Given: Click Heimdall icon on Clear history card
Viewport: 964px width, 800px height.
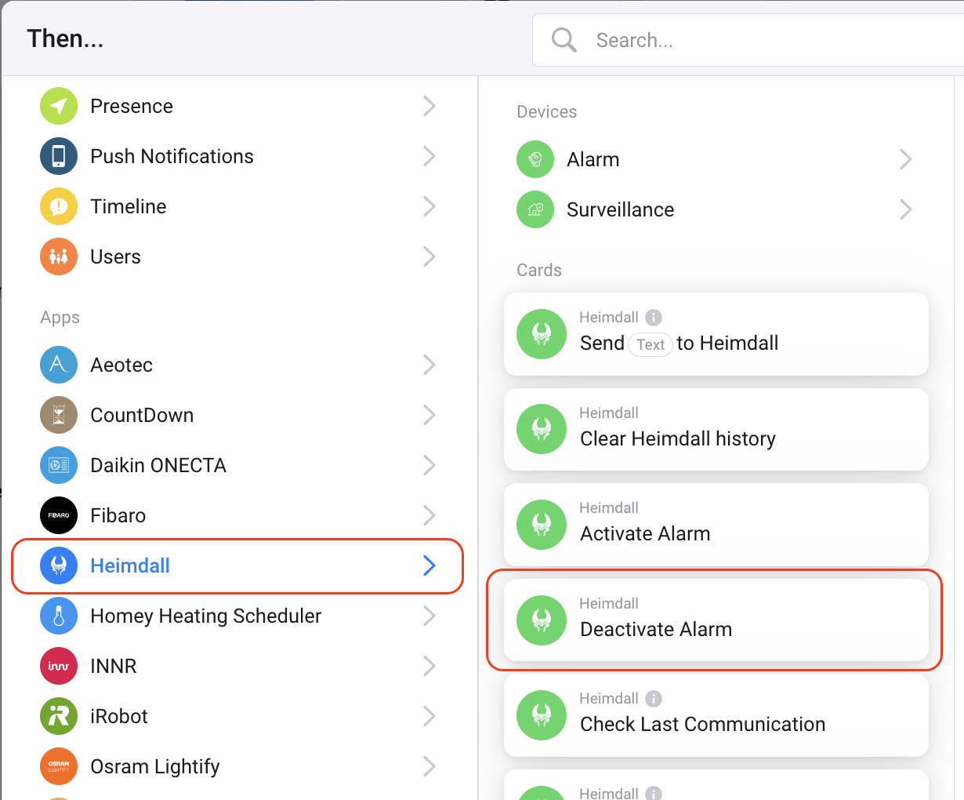Looking at the screenshot, I should pos(542,429).
